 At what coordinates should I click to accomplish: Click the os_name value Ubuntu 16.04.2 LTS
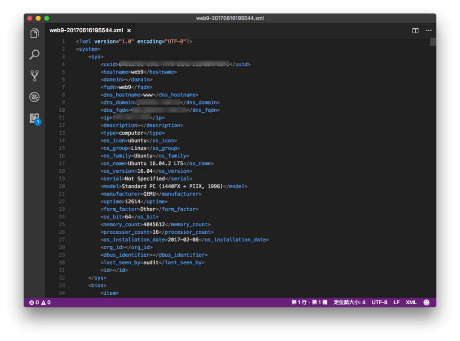(155, 163)
